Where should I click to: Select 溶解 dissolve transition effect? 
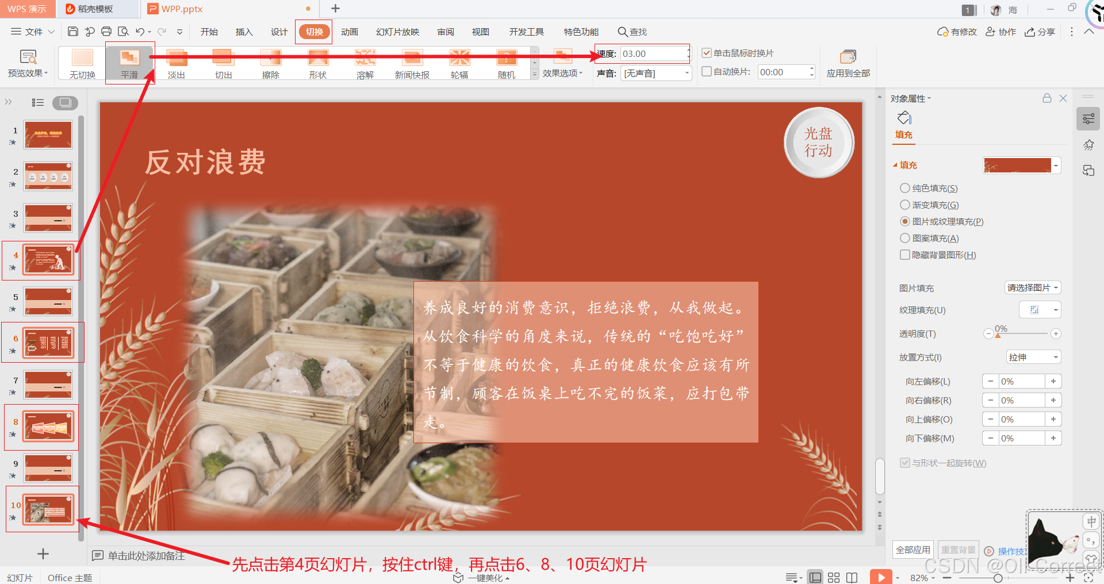pos(365,64)
